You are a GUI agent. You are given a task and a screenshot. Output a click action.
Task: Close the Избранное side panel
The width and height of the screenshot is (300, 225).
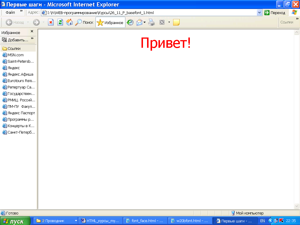pyautogui.click(x=32, y=31)
